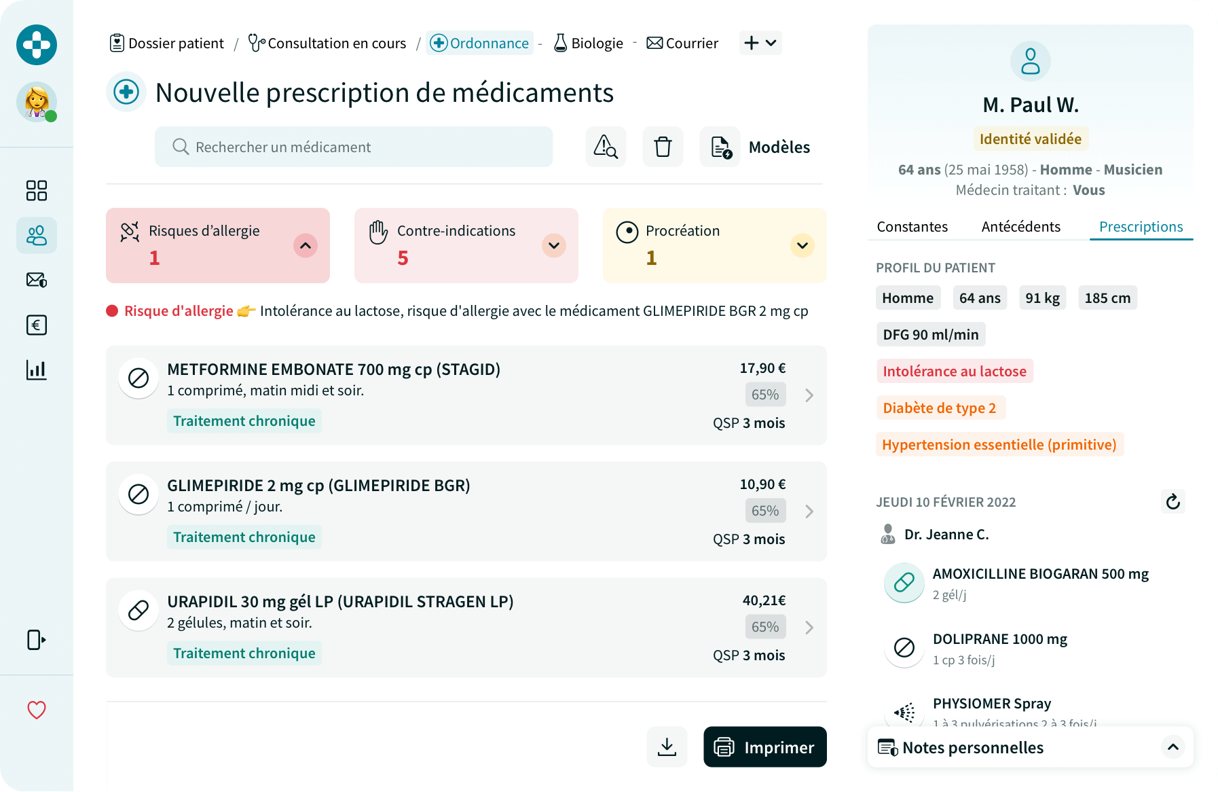Open the patients section in sidebar

click(x=37, y=236)
